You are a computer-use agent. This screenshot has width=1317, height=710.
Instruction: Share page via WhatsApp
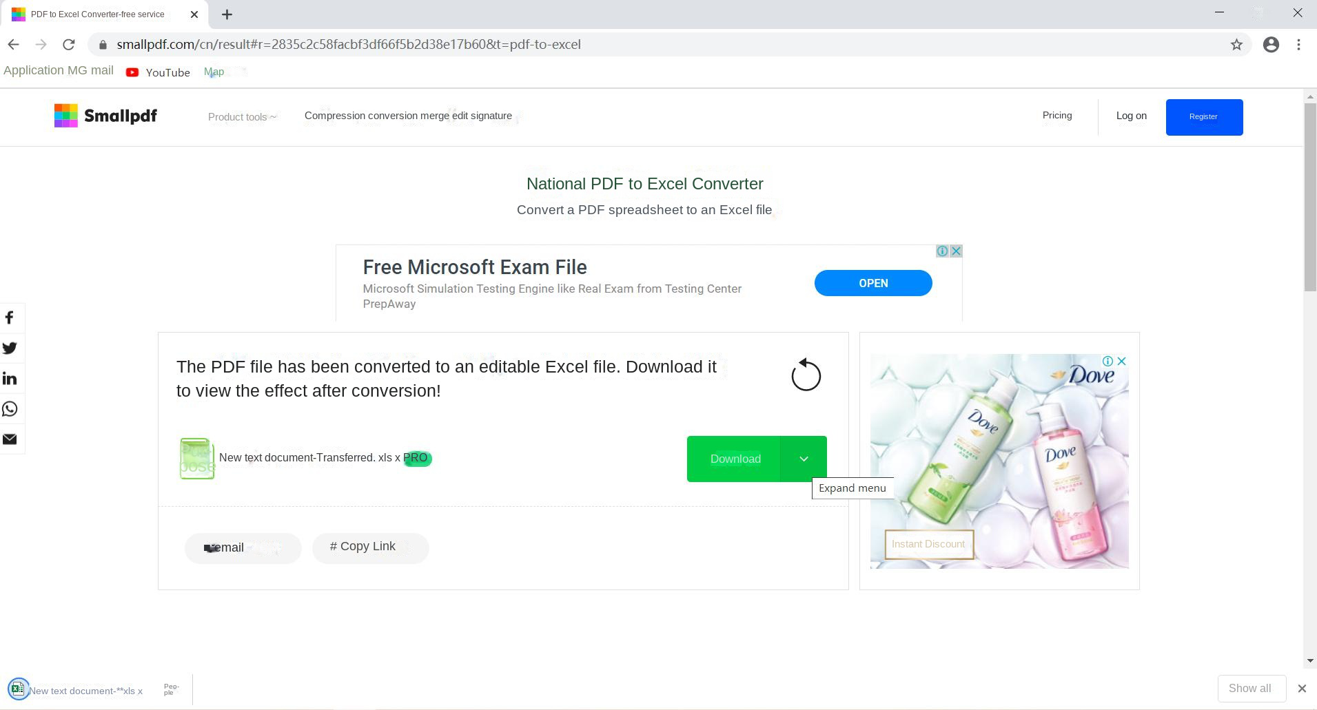(10, 409)
